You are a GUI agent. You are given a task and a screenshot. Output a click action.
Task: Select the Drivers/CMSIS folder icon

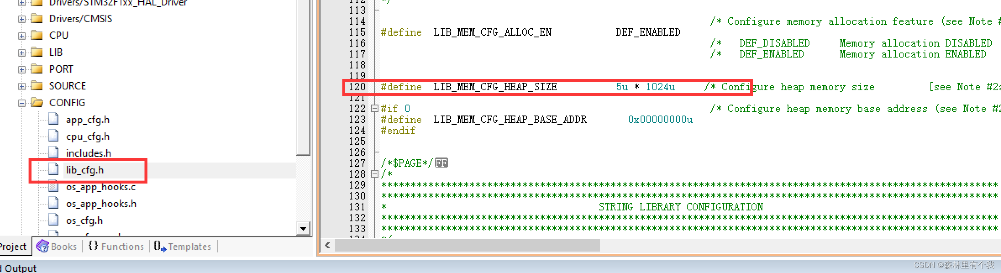pyautogui.click(x=37, y=18)
